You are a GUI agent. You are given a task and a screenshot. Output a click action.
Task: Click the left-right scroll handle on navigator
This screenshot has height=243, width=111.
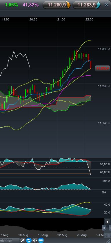pyautogui.click(x=104, y=228)
